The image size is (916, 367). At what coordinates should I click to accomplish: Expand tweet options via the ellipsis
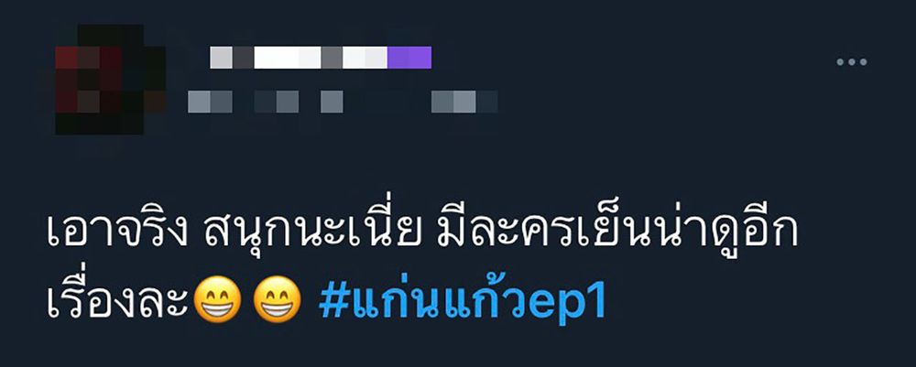coord(852,62)
